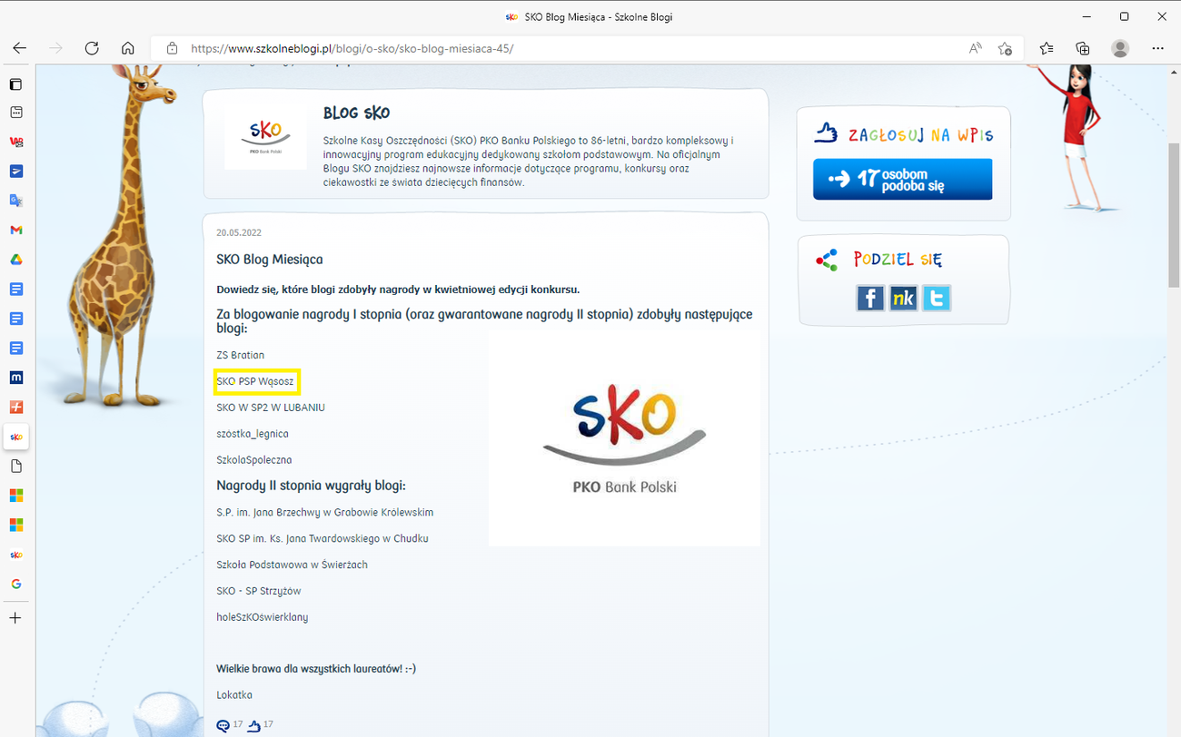Refresh the current page
Screen dimensions: 1181x737
pos(92,48)
